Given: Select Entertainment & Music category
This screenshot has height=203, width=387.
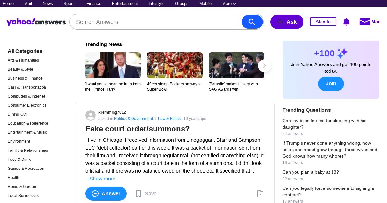Looking at the screenshot, I should pos(27,132).
